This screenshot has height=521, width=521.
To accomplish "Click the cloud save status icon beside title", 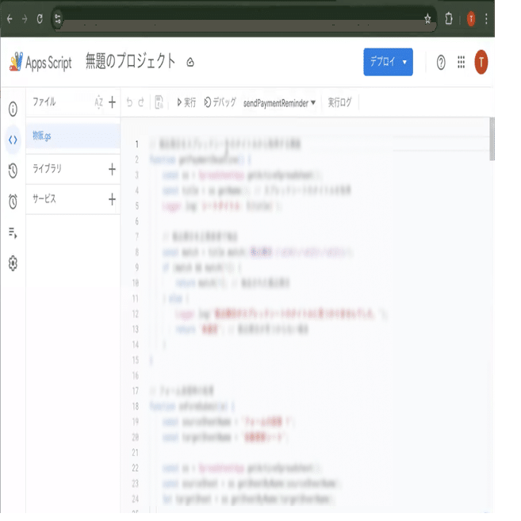I will click(x=190, y=63).
